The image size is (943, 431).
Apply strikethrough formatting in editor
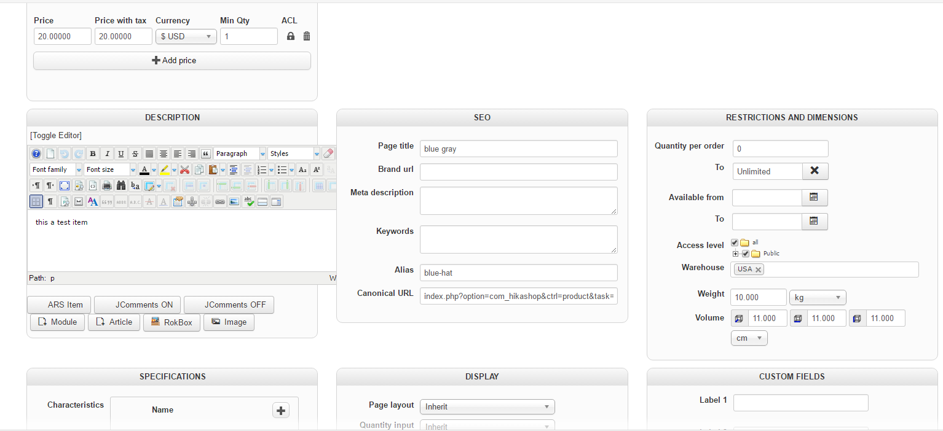pos(135,153)
